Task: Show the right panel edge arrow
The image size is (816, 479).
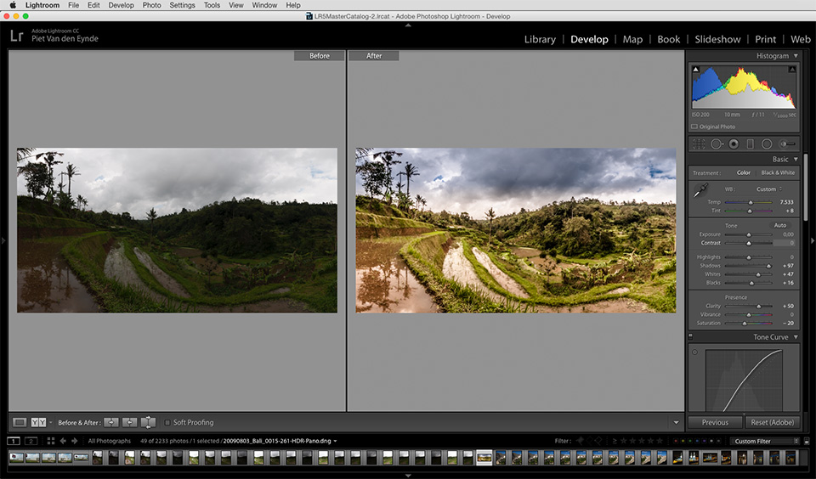Action: pyautogui.click(x=813, y=240)
